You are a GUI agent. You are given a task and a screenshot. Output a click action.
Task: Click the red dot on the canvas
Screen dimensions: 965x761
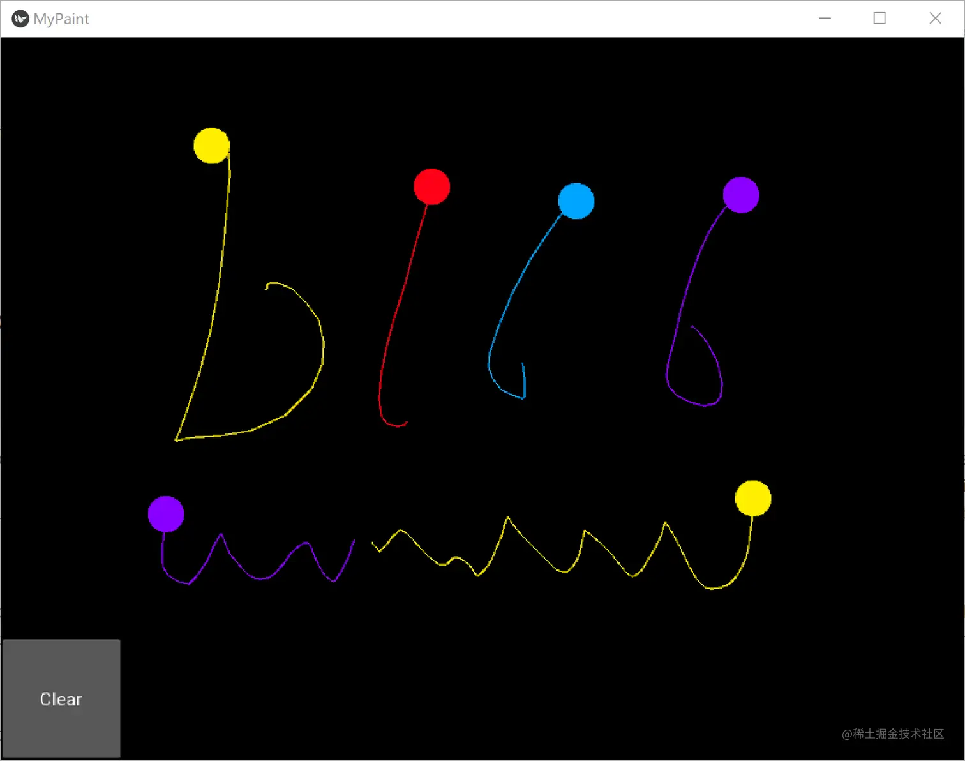[x=432, y=186]
